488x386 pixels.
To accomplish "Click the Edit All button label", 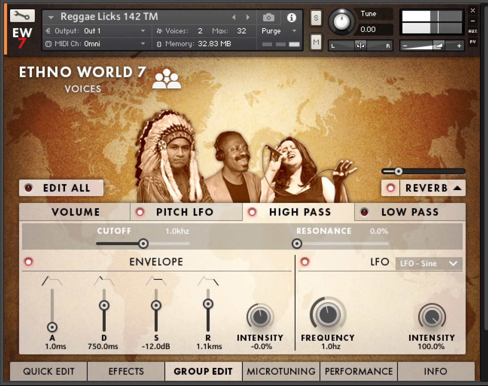I will click(67, 188).
